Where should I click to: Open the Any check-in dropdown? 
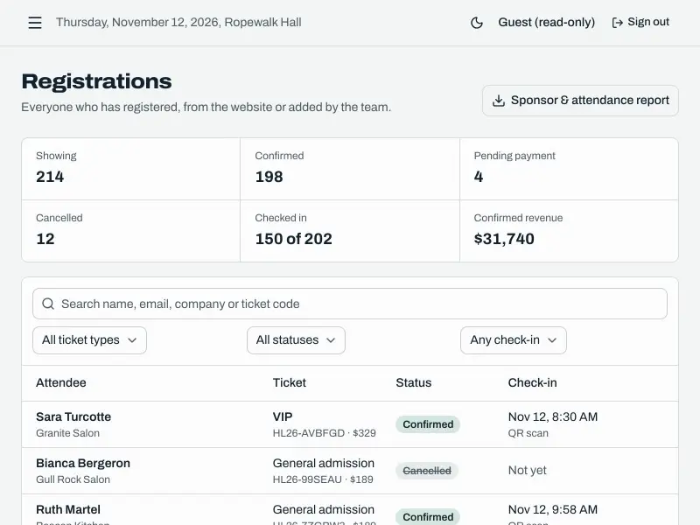coord(514,340)
